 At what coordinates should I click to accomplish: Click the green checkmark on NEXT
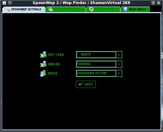pyautogui.click(x=81, y=84)
